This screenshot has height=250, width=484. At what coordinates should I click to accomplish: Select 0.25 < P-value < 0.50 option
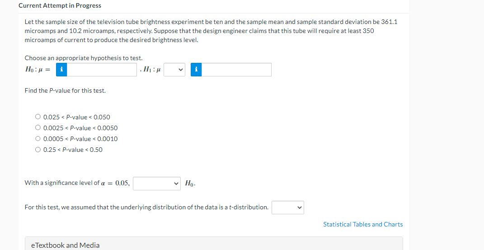pos(38,149)
